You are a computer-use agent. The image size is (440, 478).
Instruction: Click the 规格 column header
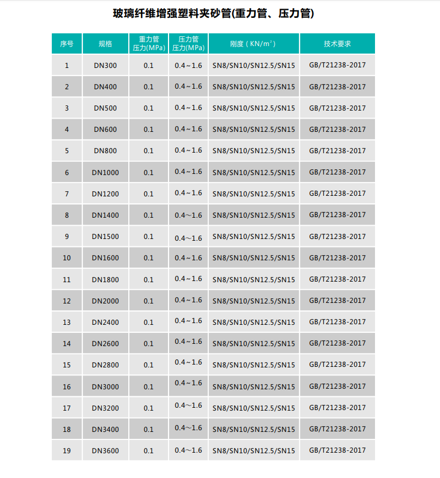coord(105,44)
